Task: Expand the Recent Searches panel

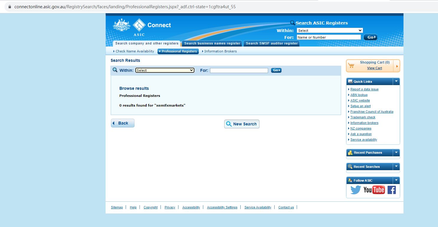Action: pyautogui.click(x=396, y=167)
